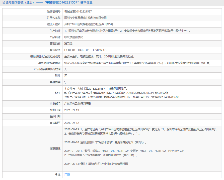Select credit code line 91340881743078968​8
Viewport: 224px width, 180px height.
pos(122,97)
